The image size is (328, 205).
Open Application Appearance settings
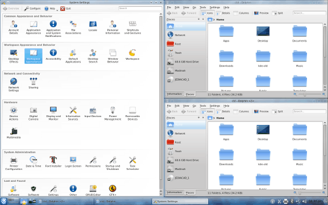pyautogui.click(x=34, y=27)
